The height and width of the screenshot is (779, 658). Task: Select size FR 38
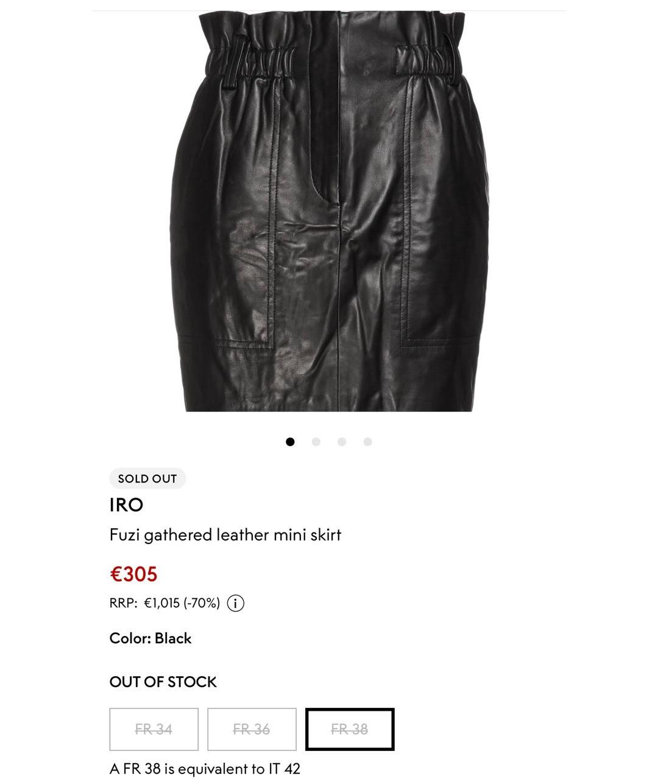click(350, 729)
